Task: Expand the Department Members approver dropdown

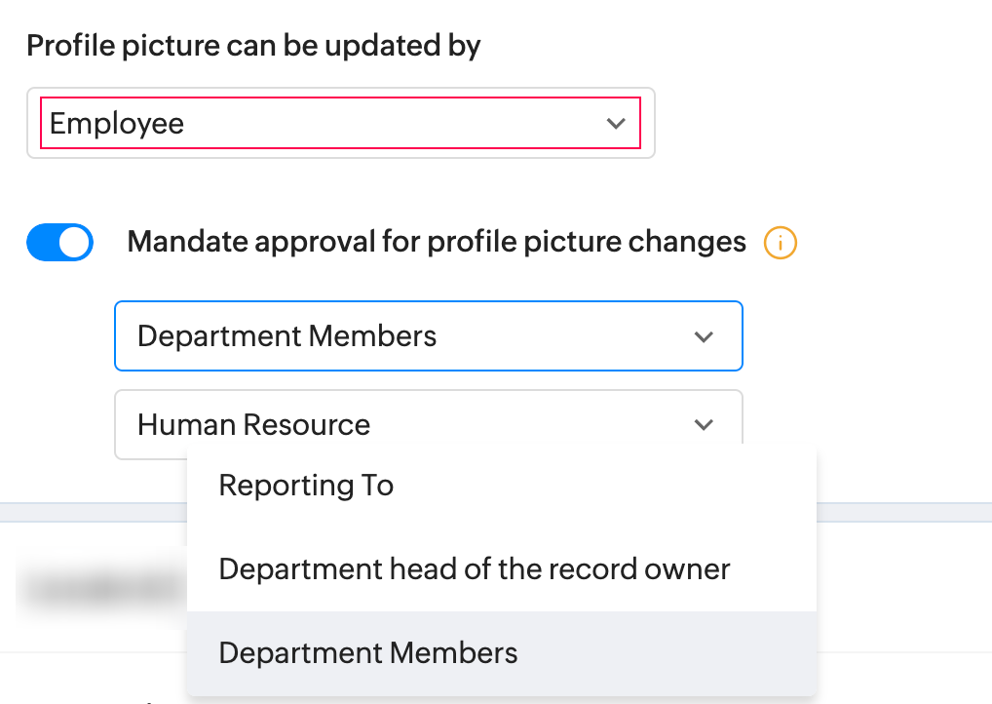Action: click(x=429, y=337)
